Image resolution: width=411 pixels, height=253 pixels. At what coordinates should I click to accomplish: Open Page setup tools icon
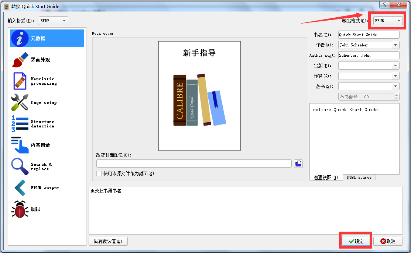click(20, 102)
